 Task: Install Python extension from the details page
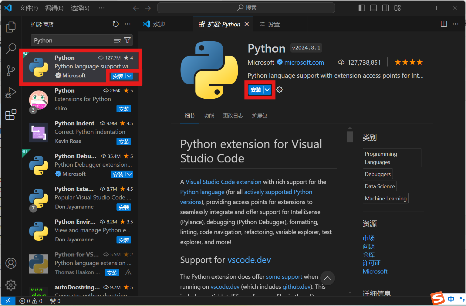tap(256, 90)
